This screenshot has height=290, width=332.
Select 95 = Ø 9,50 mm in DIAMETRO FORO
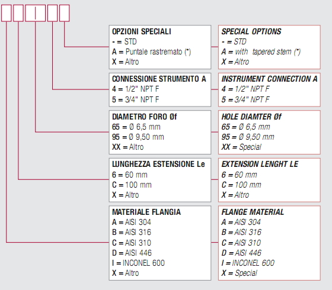pyautogui.click(x=138, y=137)
